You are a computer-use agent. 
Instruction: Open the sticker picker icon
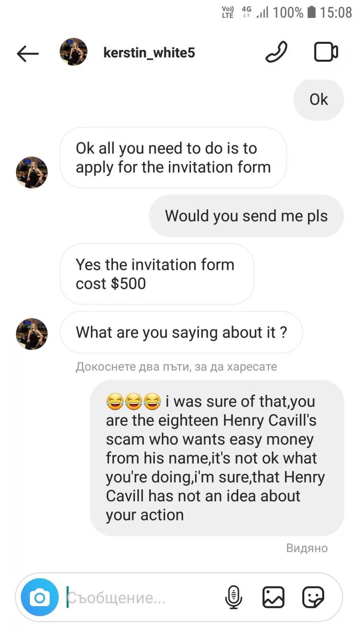pyautogui.click(x=313, y=597)
